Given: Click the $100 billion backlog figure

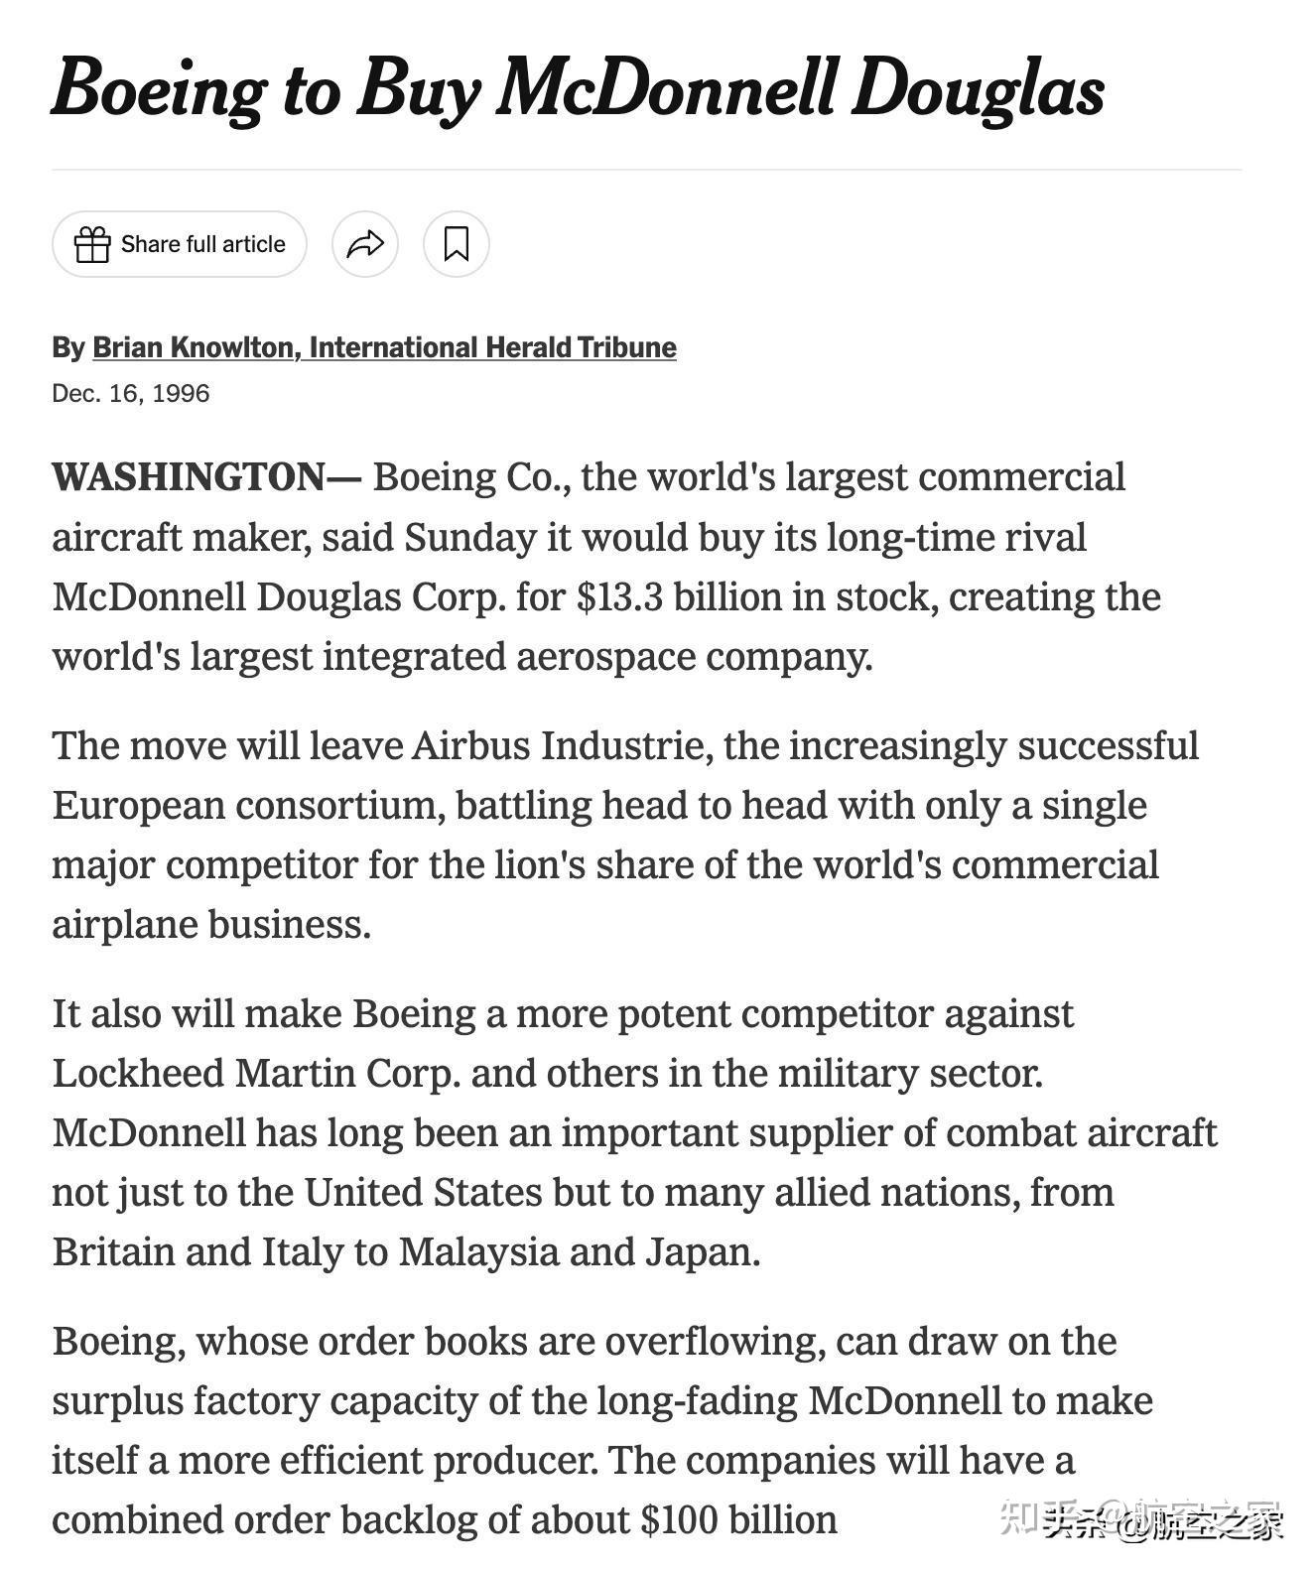Looking at the screenshot, I should (739, 1520).
